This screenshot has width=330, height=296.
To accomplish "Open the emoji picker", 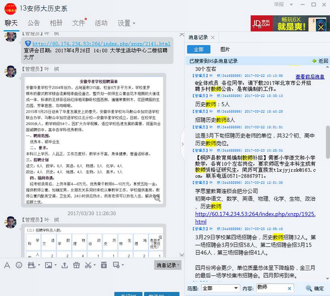I will click(19, 265).
